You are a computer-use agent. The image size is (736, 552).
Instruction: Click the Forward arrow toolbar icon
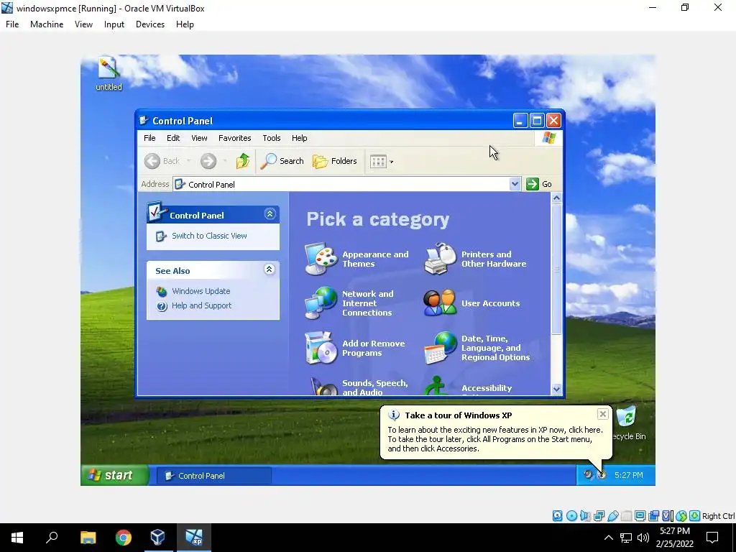[x=208, y=161]
